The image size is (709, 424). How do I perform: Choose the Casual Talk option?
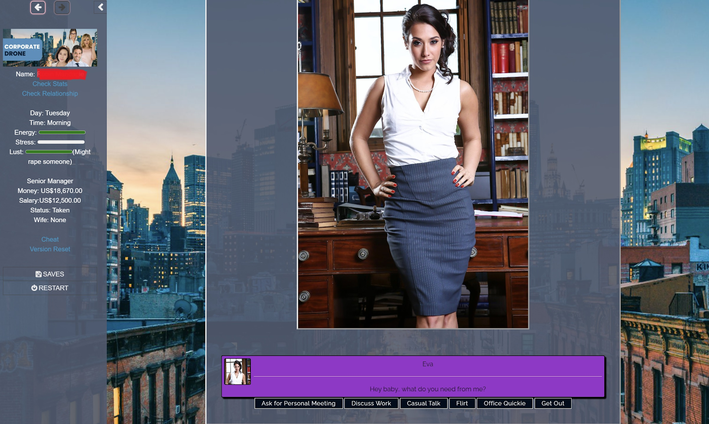coord(424,403)
